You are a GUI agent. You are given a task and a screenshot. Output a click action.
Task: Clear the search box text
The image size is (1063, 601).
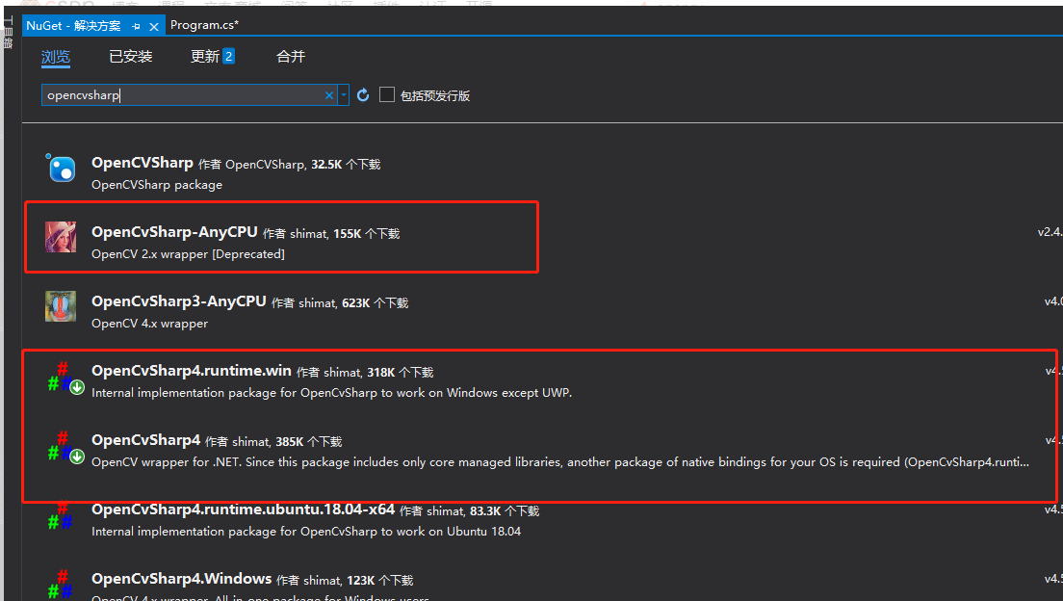328,95
